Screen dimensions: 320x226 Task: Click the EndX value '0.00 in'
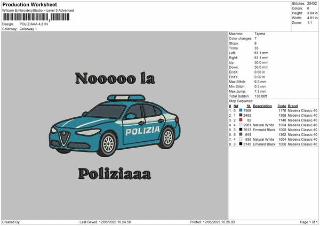(x=260, y=72)
